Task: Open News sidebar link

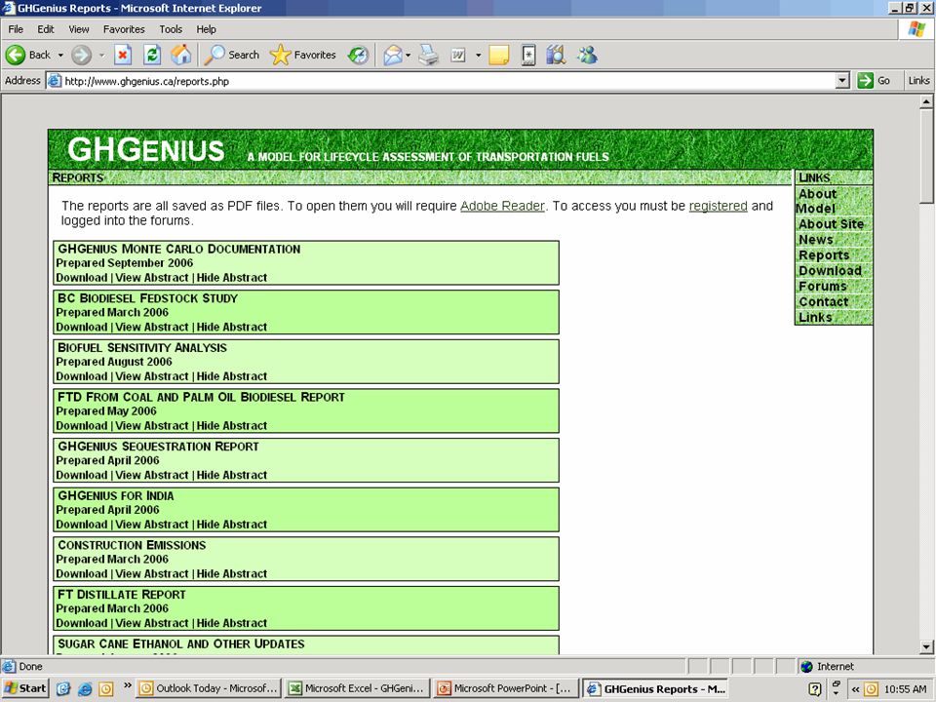Action: [815, 240]
